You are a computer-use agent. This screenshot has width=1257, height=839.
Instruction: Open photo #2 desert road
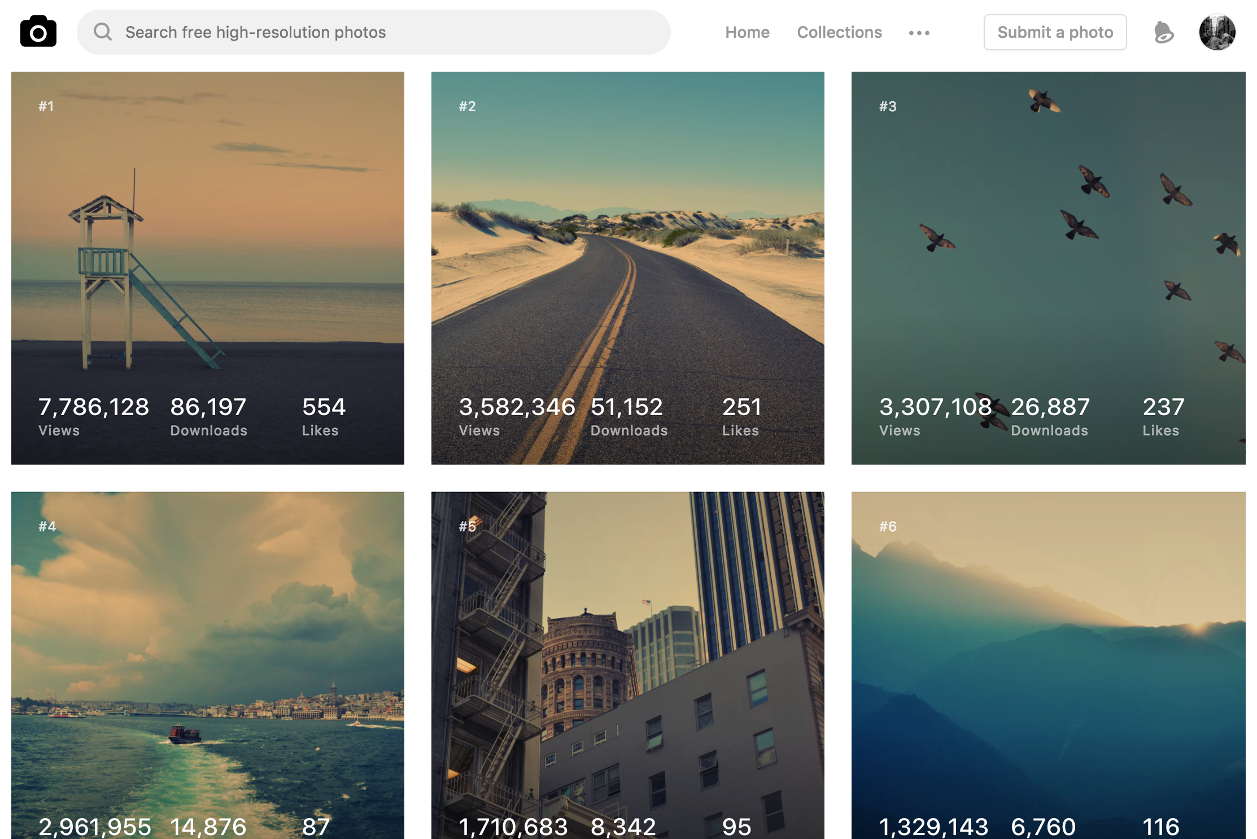pyautogui.click(x=627, y=268)
